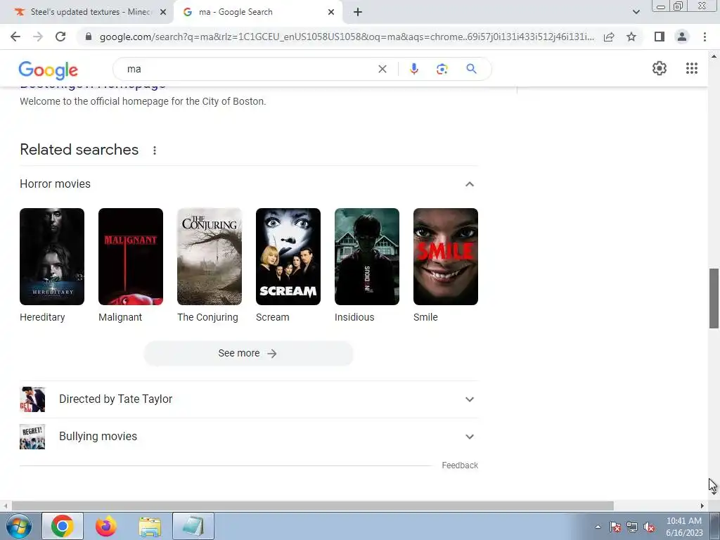Open the Scream movie poster

[x=288, y=257]
